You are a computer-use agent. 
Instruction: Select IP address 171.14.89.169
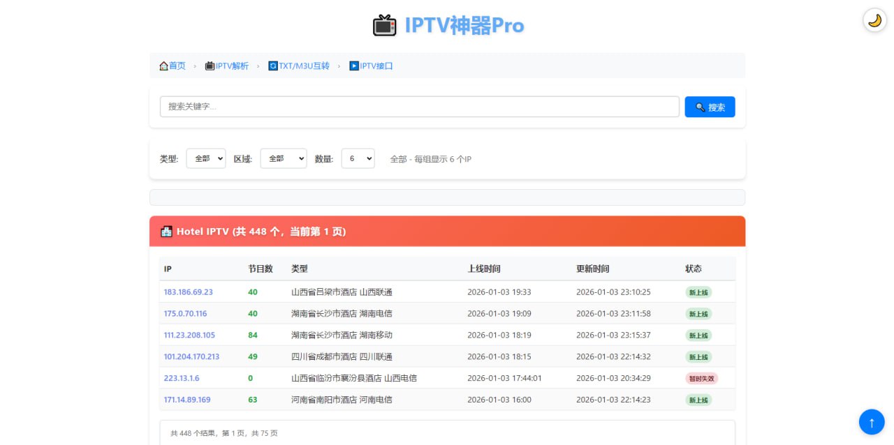click(186, 400)
